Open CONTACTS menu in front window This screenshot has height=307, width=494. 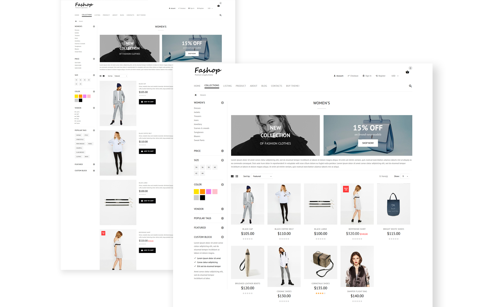click(x=276, y=86)
